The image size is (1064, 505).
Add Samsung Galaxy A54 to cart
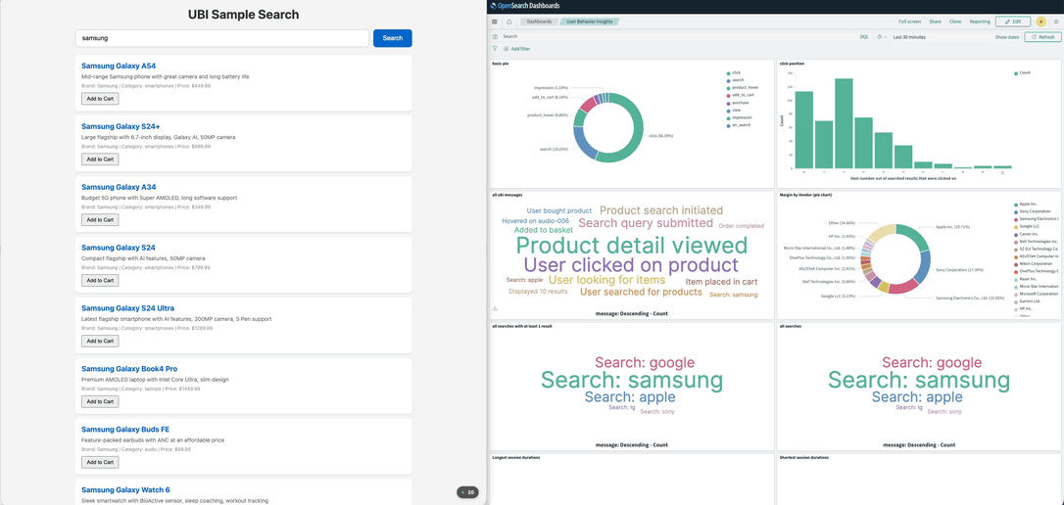tap(100, 98)
